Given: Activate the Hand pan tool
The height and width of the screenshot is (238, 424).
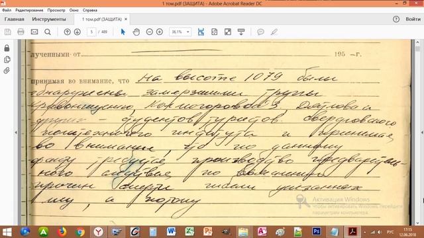Looking at the screenshot, I should (136, 32).
